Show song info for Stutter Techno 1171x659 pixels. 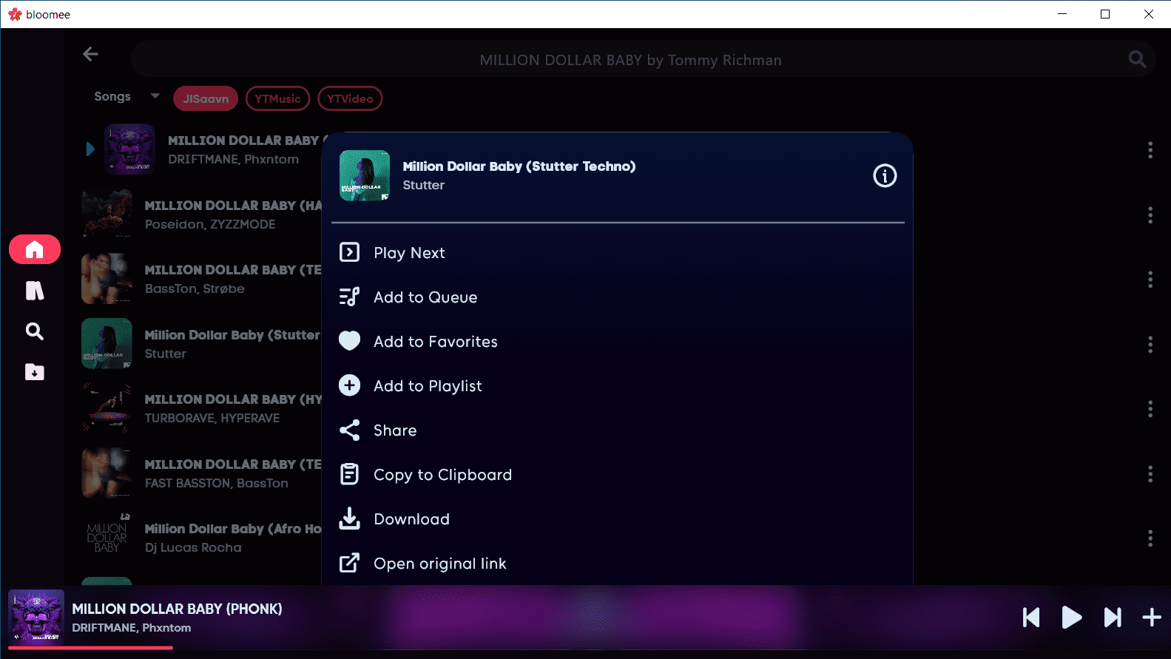(885, 175)
